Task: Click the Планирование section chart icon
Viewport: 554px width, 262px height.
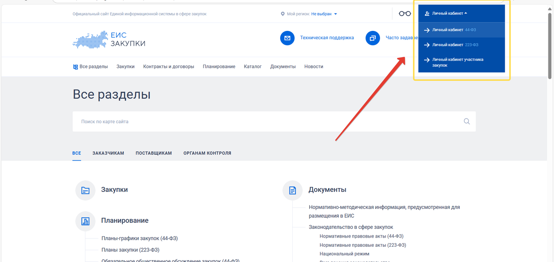Action: pos(85,221)
